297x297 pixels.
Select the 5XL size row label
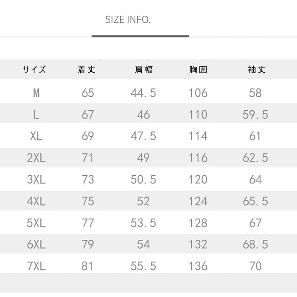[36, 223]
